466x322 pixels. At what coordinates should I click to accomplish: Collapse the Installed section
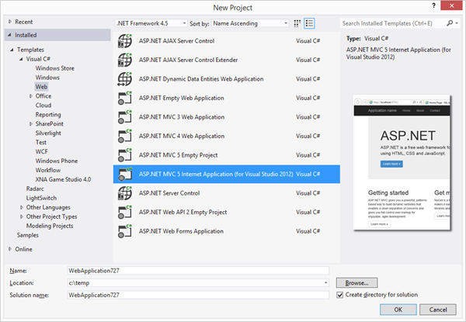tap(10, 35)
